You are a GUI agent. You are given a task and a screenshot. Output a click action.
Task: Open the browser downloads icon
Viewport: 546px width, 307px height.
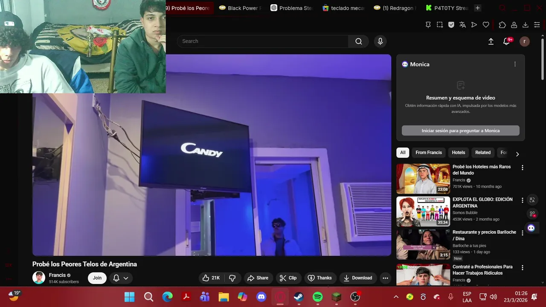pos(526,25)
